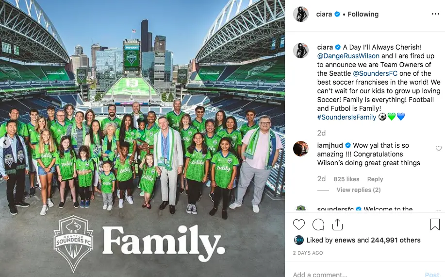Open iamjhud's profile avatar
The height and width of the screenshot is (277, 445).
301,149
